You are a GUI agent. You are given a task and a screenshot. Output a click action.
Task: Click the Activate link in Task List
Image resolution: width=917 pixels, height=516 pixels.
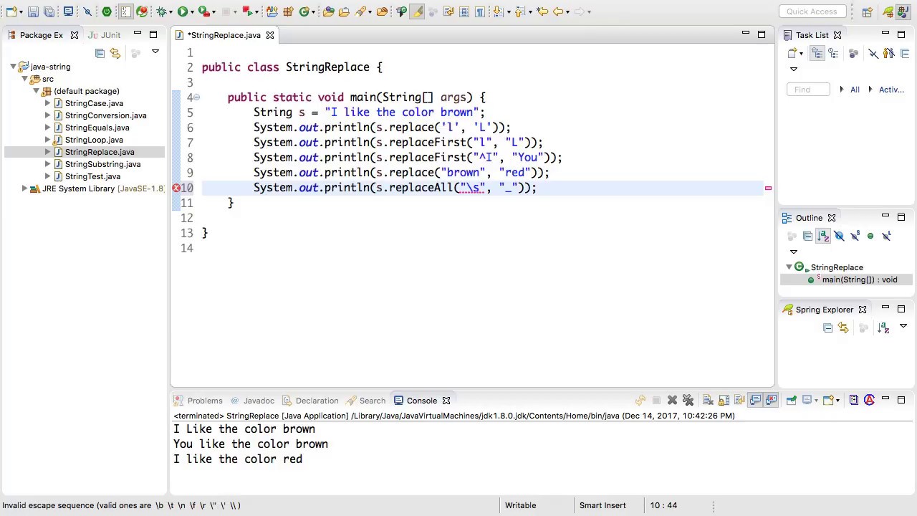[891, 90]
